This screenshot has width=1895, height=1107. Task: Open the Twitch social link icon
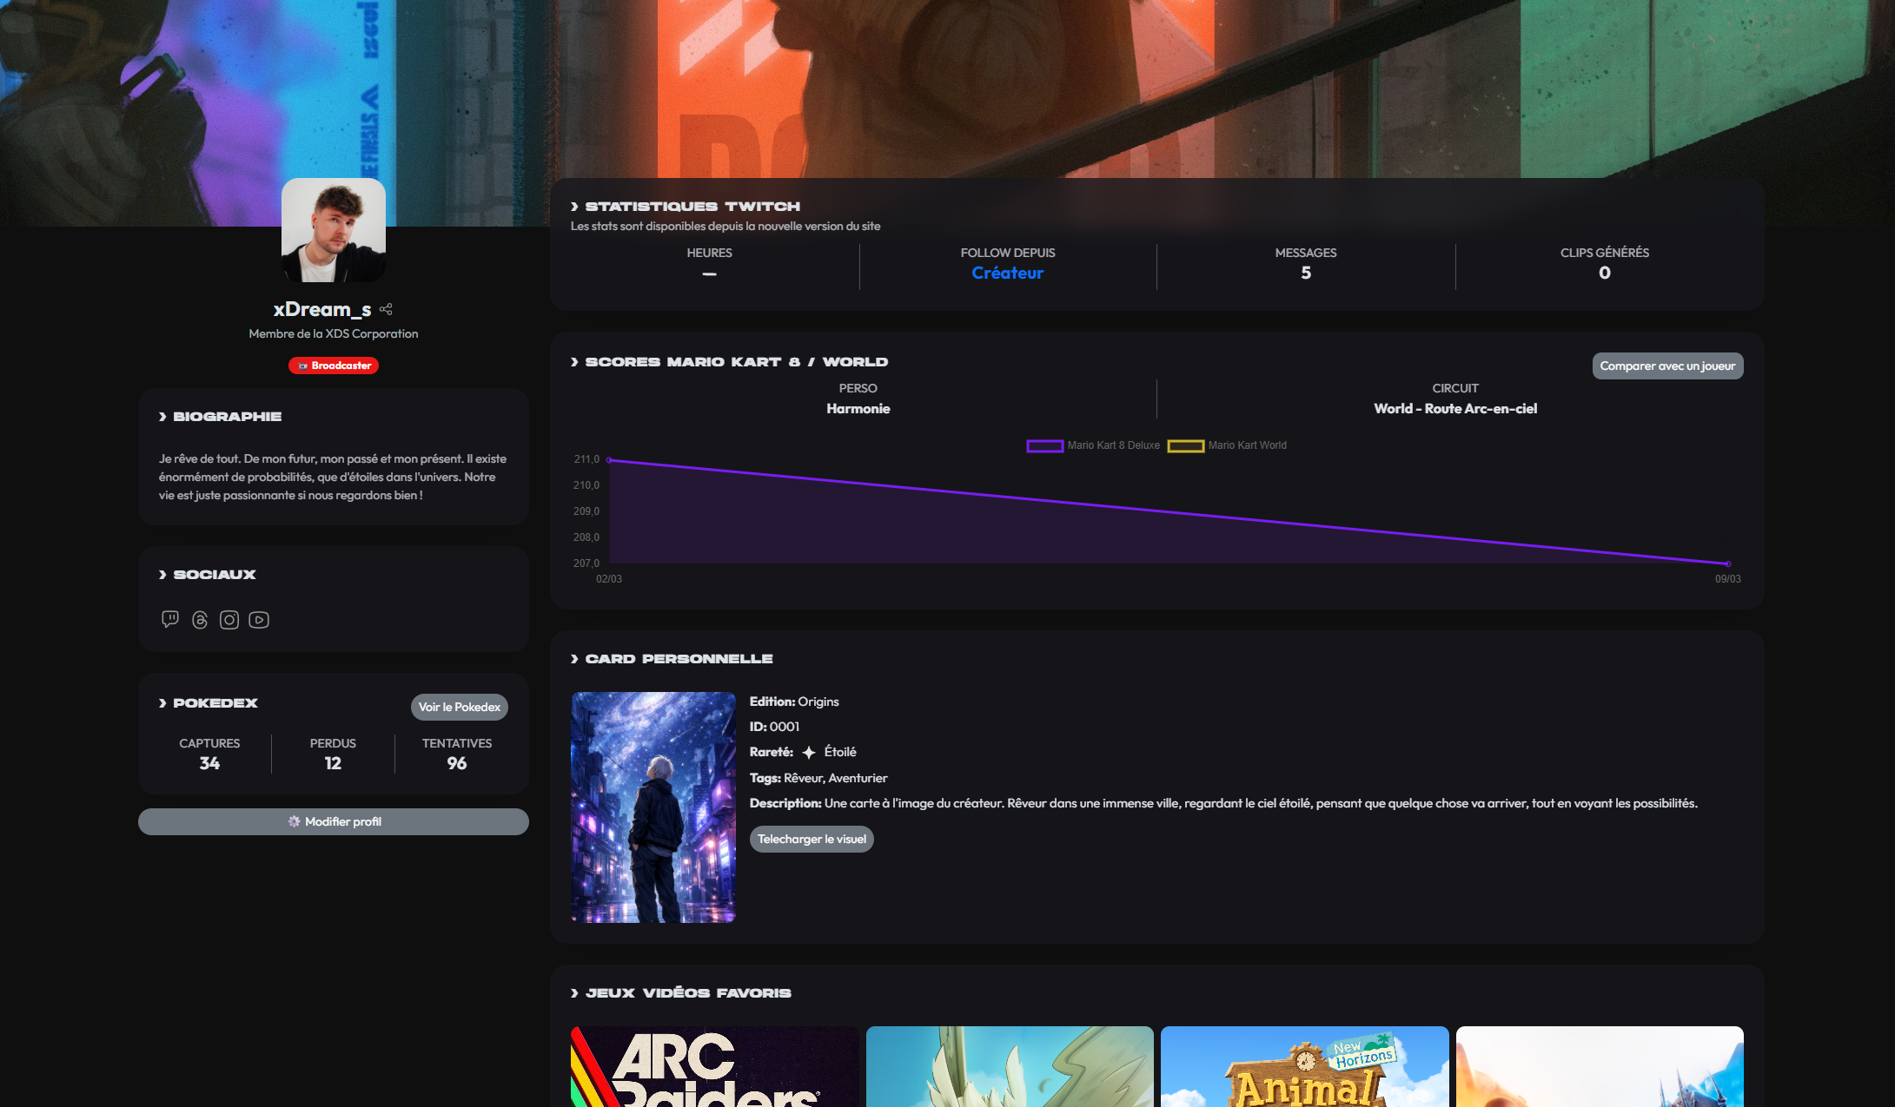click(170, 619)
